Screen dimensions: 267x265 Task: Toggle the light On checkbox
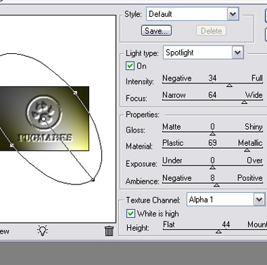130,66
